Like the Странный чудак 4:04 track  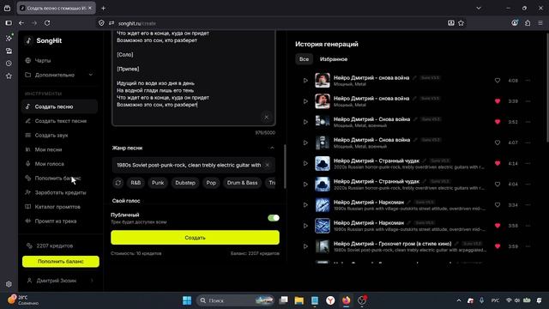pyautogui.click(x=498, y=185)
